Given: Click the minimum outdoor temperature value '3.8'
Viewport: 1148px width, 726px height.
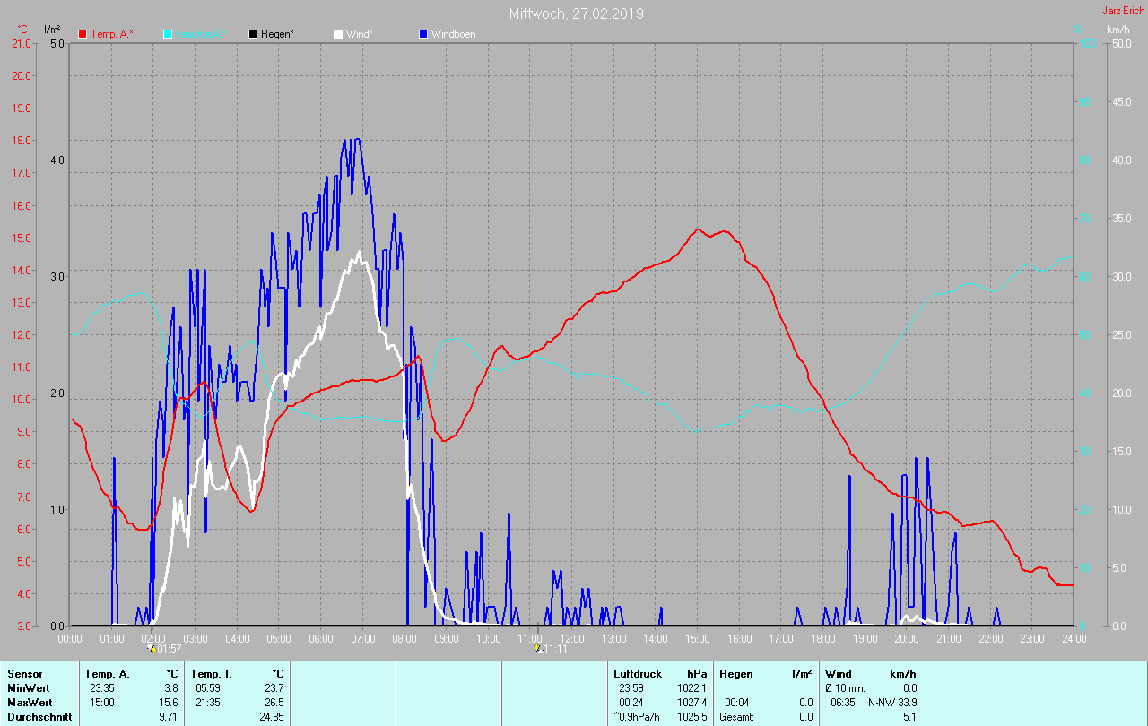Looking at the screenshot, I should pyautogui.click(x=171, y=688).
